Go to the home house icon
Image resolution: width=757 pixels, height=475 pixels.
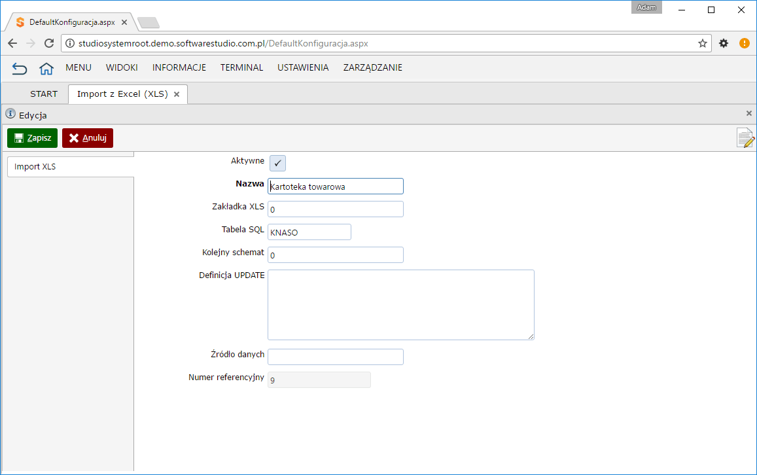coord(46,69)
